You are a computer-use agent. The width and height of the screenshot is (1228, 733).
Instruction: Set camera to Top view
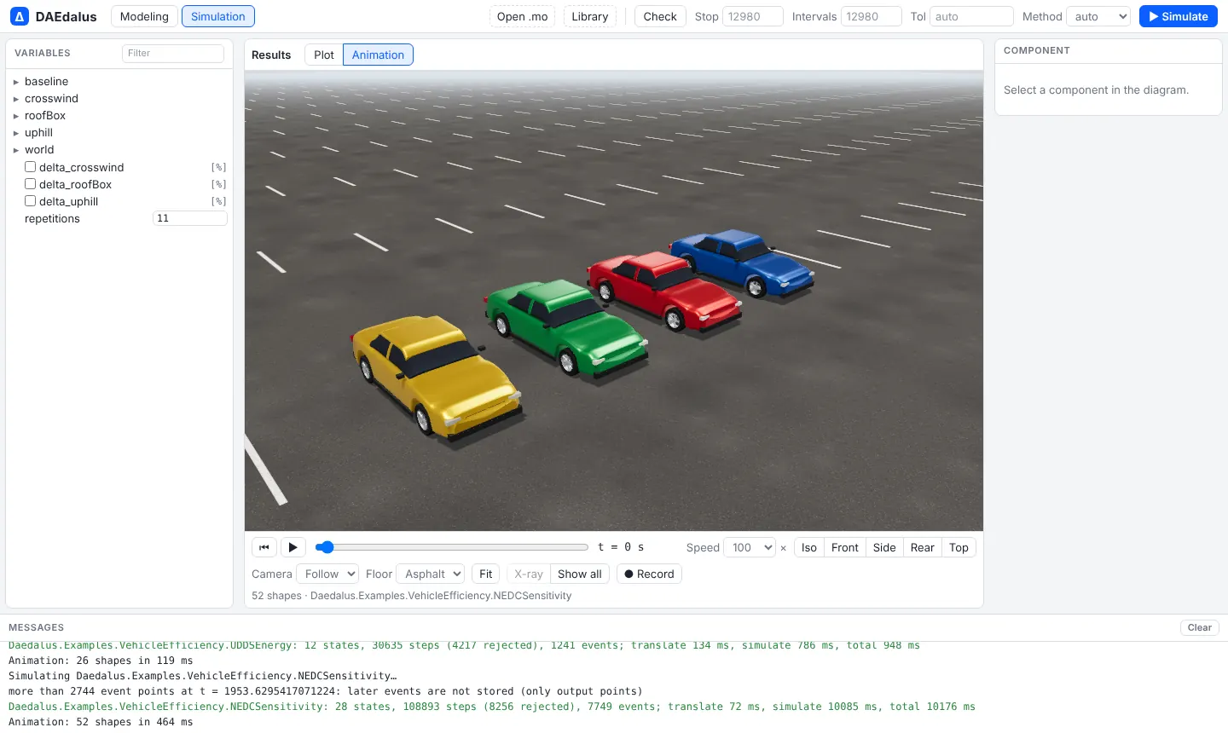[x=959, y=547]
